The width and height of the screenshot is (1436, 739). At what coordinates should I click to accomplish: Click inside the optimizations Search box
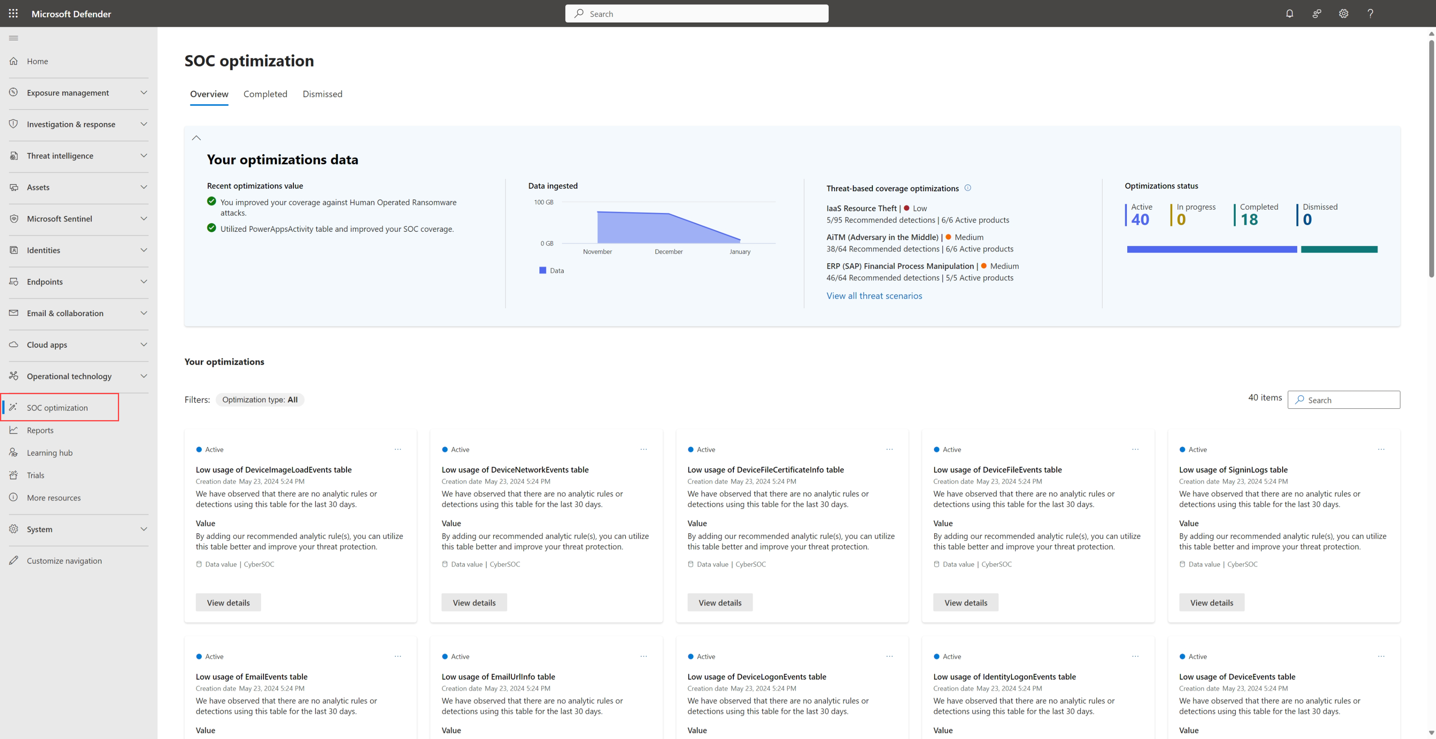(1344, 400)
